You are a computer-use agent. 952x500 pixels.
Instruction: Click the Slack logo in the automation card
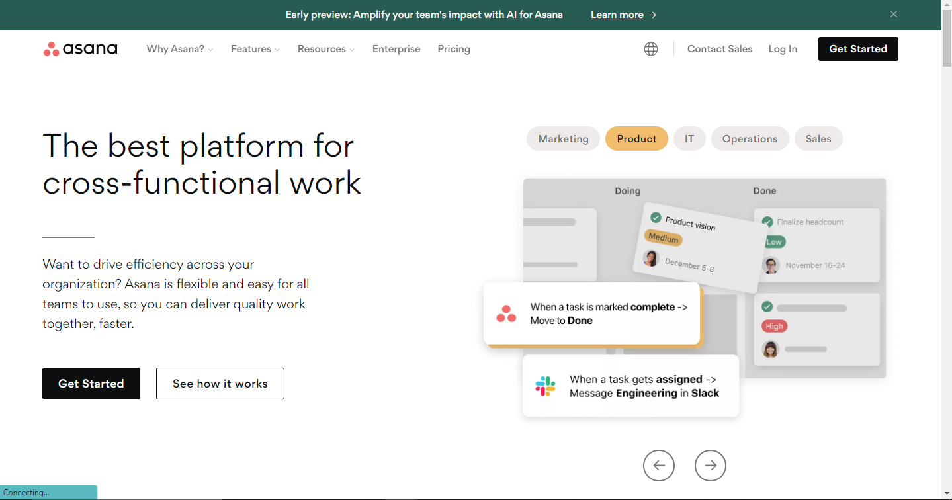(546, 386)
